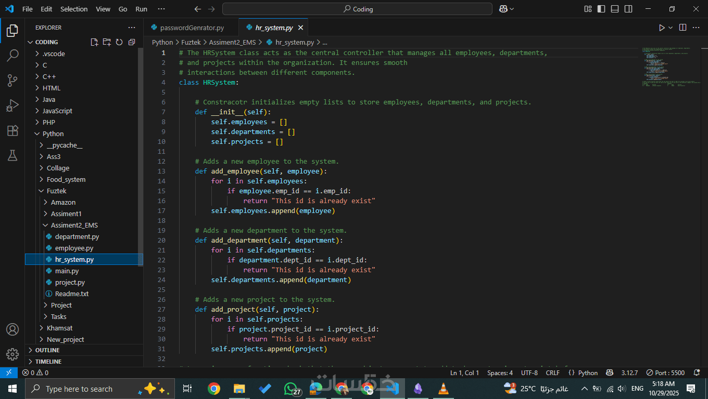The width and height of the screenshot is (708, 399).
Task: Open the Selection menu
Action: (x=74, y=9)
